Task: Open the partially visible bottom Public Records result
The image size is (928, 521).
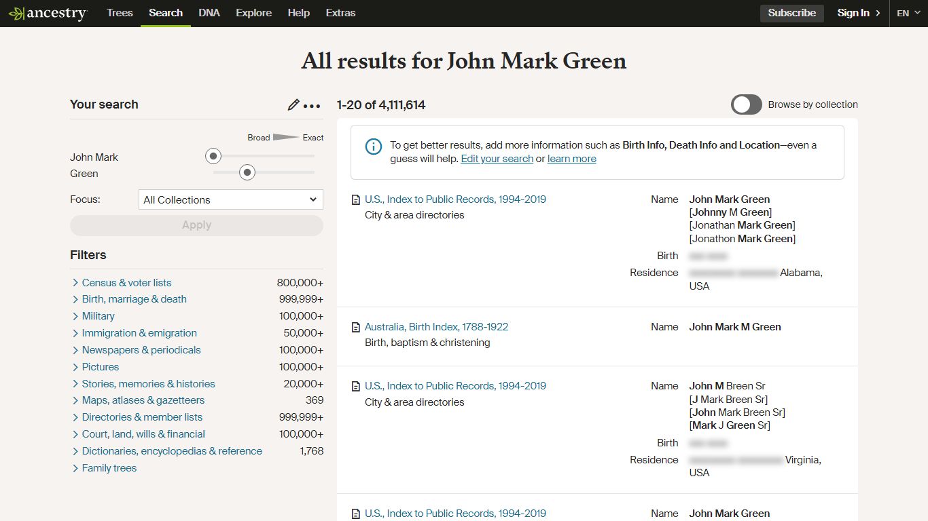Action: [455, 514]
